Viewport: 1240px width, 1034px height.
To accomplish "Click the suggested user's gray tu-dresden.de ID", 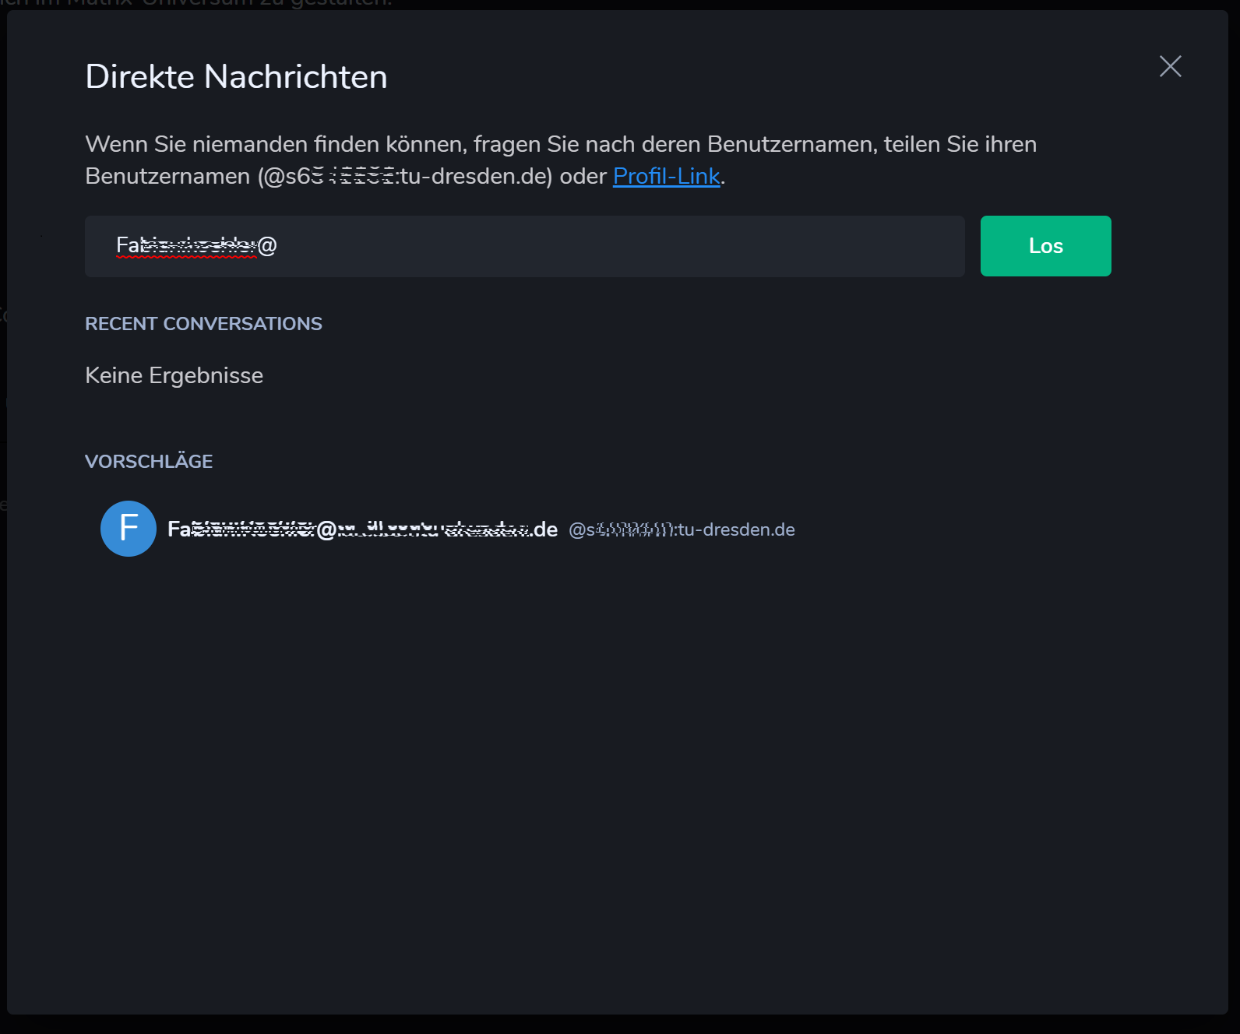I will (682, 530).
